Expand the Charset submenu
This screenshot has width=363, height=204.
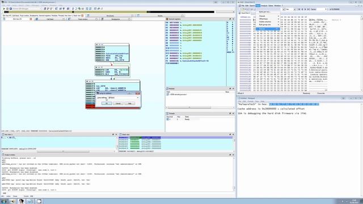pos(268,16)
